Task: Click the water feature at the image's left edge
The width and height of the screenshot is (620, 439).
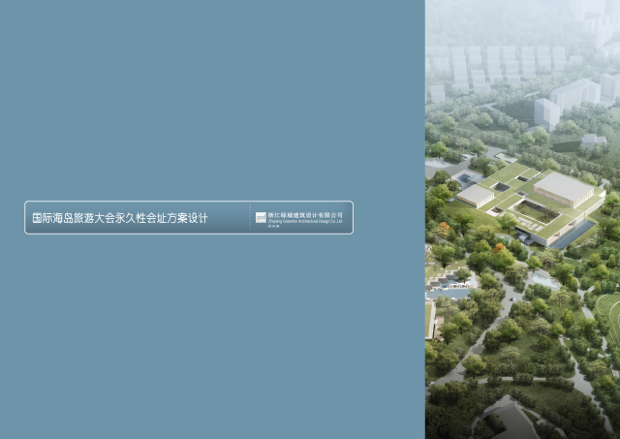Action: click(x=449, y=285)
